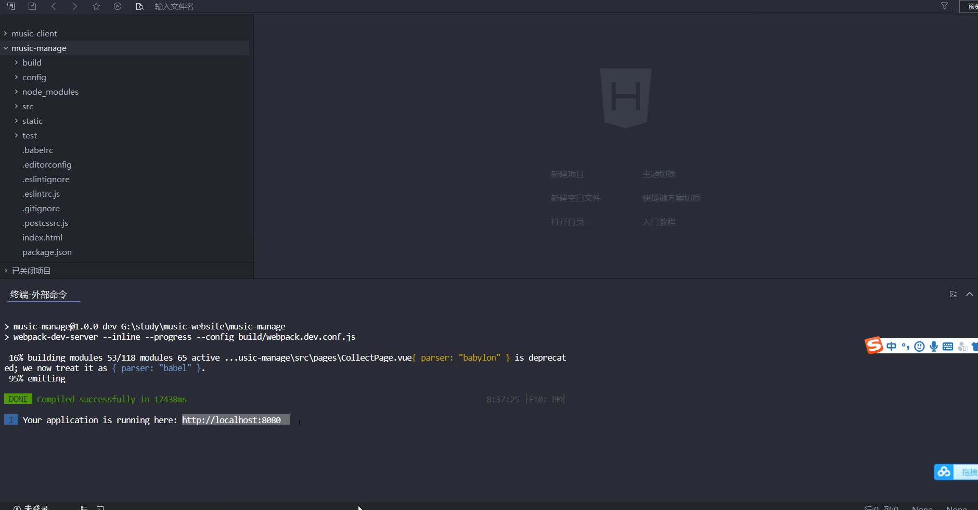Viewport: 978px width, 510px height.
Task: Toggle the punctuation mode in Sogou bar
Action: [906, 347]
